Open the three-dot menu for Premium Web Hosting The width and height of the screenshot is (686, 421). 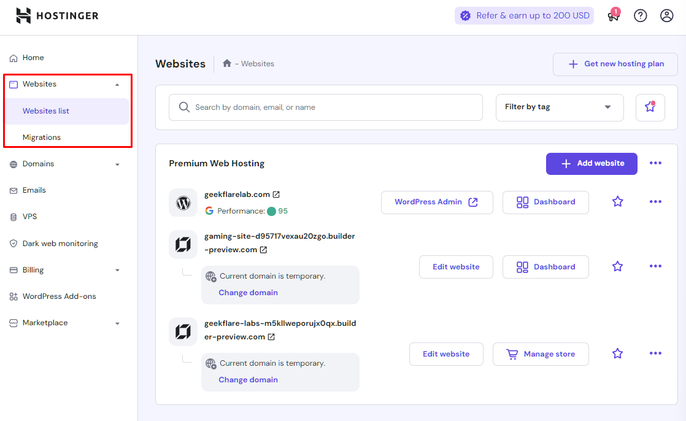point(655,163)
